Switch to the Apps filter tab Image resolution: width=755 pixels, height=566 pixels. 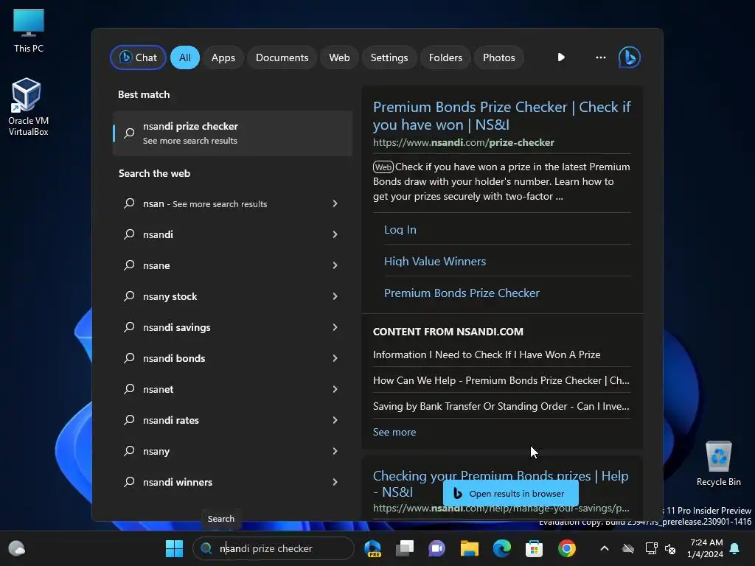click(x=223, y=57)
